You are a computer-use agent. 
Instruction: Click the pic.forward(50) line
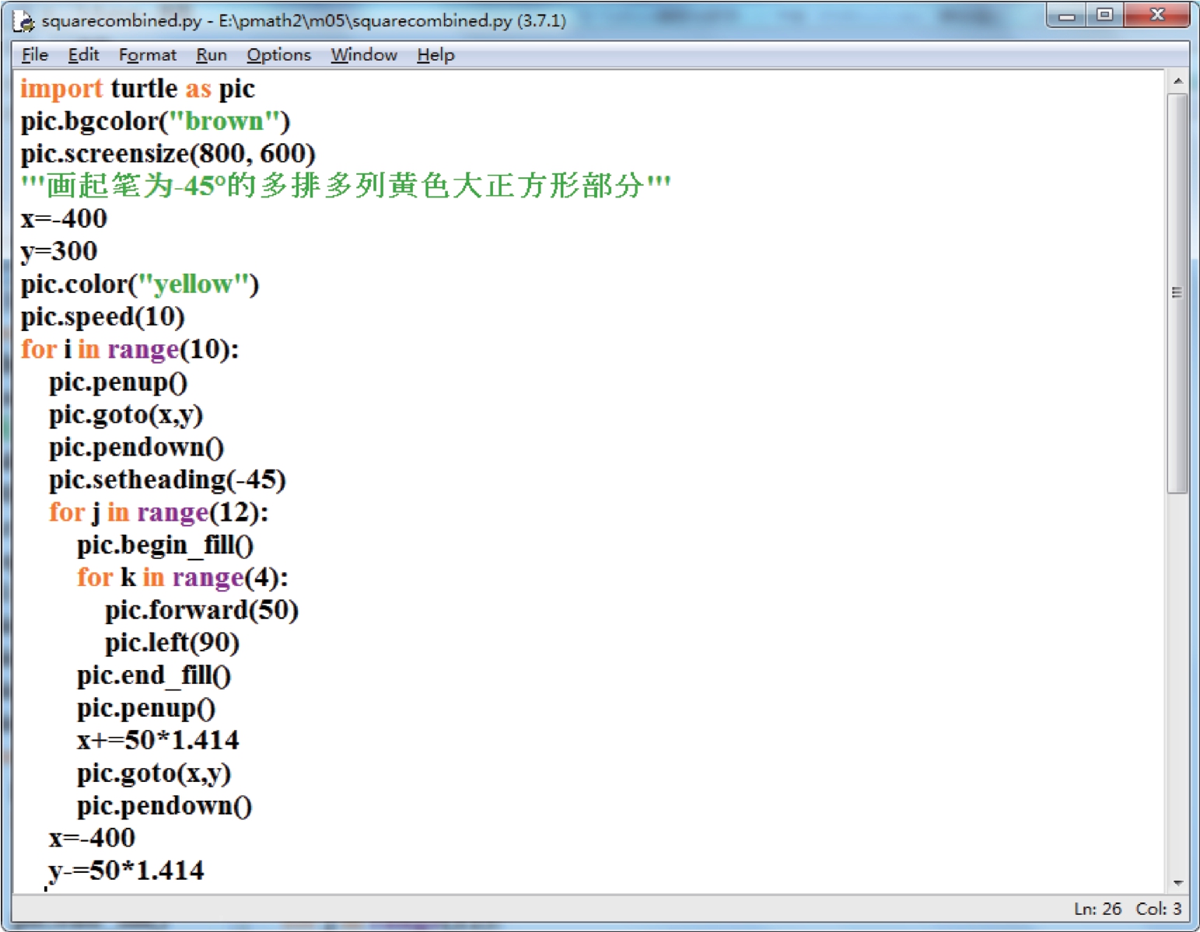tap(202, 611)
